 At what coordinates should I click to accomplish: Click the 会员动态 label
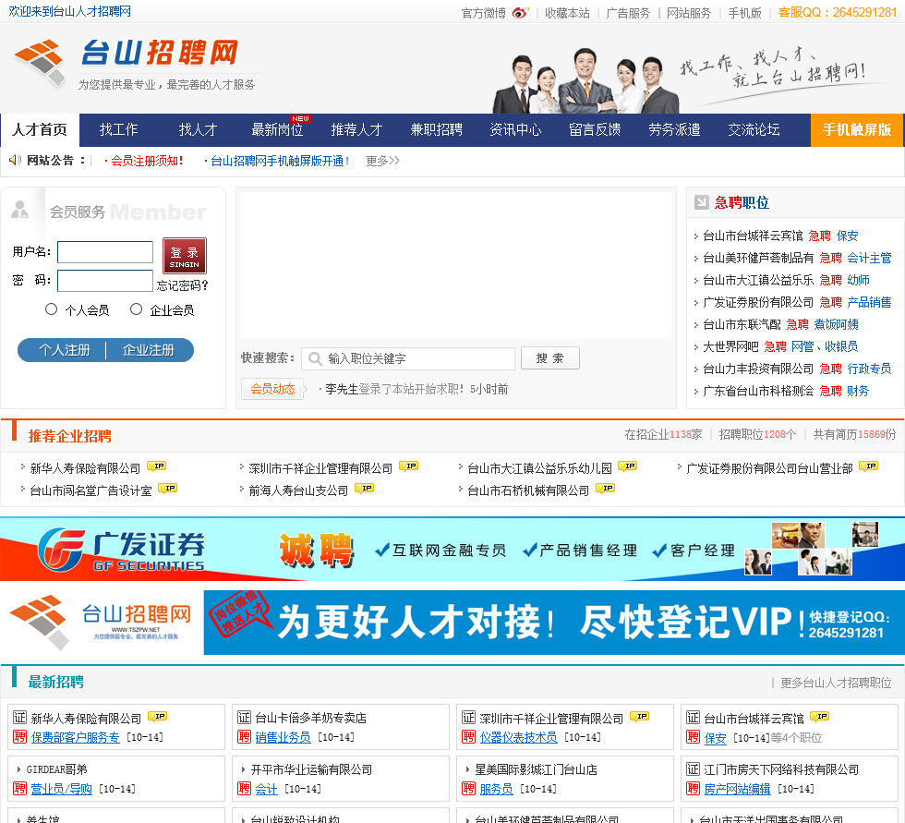coord(272,389)
